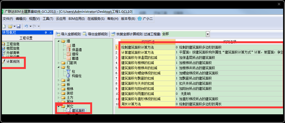Open the 帮助(H) menu
This screenshot has height=123, width=285.
pos(113,18)
